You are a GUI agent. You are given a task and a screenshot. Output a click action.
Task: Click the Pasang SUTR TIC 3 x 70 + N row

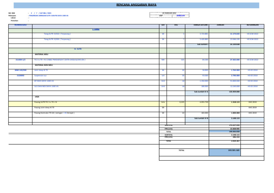pyautogui.click(x=46, y=102)
